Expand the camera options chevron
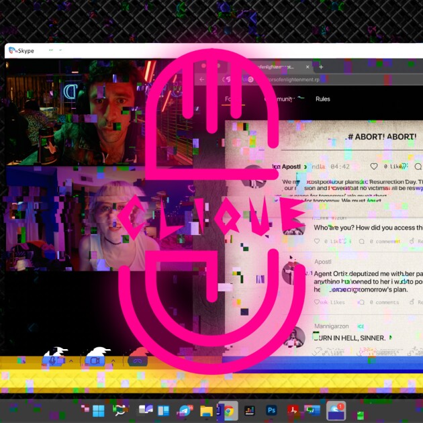This screenshot has height=423, width=423. pyautogui.click(x=113, y=361)
